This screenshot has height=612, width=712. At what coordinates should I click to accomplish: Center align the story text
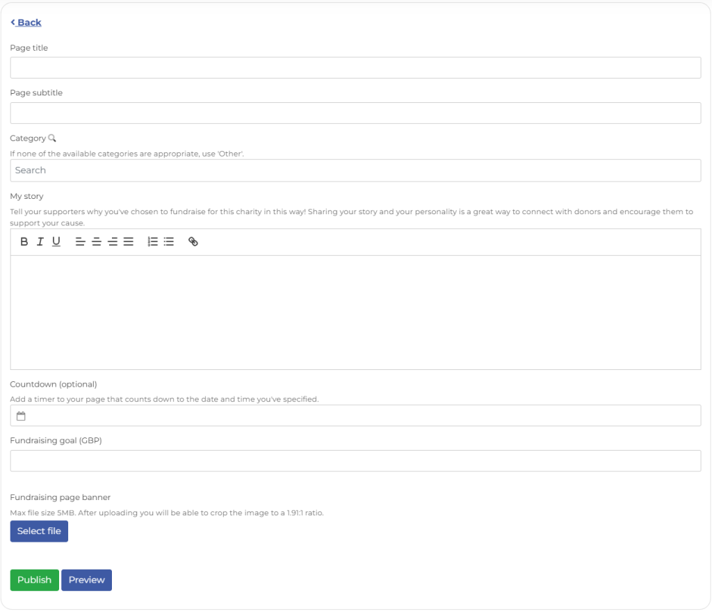(96, 241)
